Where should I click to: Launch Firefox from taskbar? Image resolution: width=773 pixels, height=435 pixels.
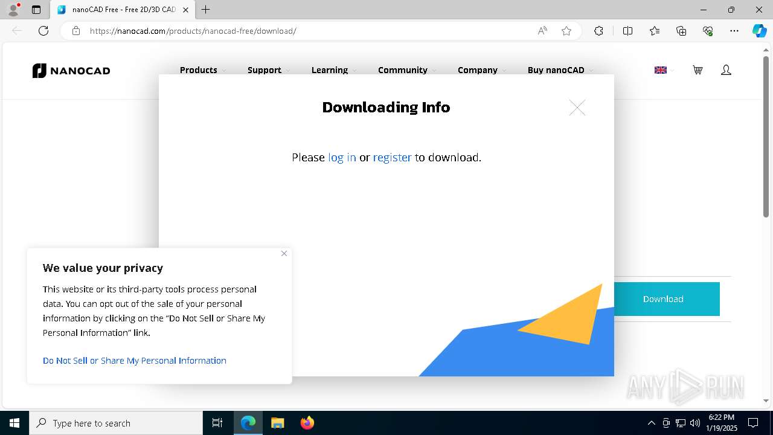307,423
